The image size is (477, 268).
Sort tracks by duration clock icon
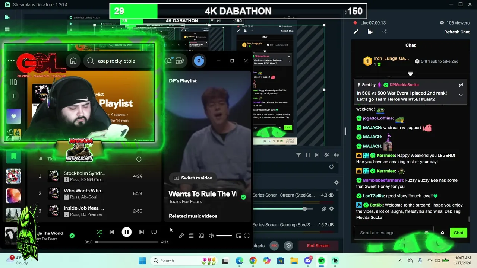coord(139,159)
